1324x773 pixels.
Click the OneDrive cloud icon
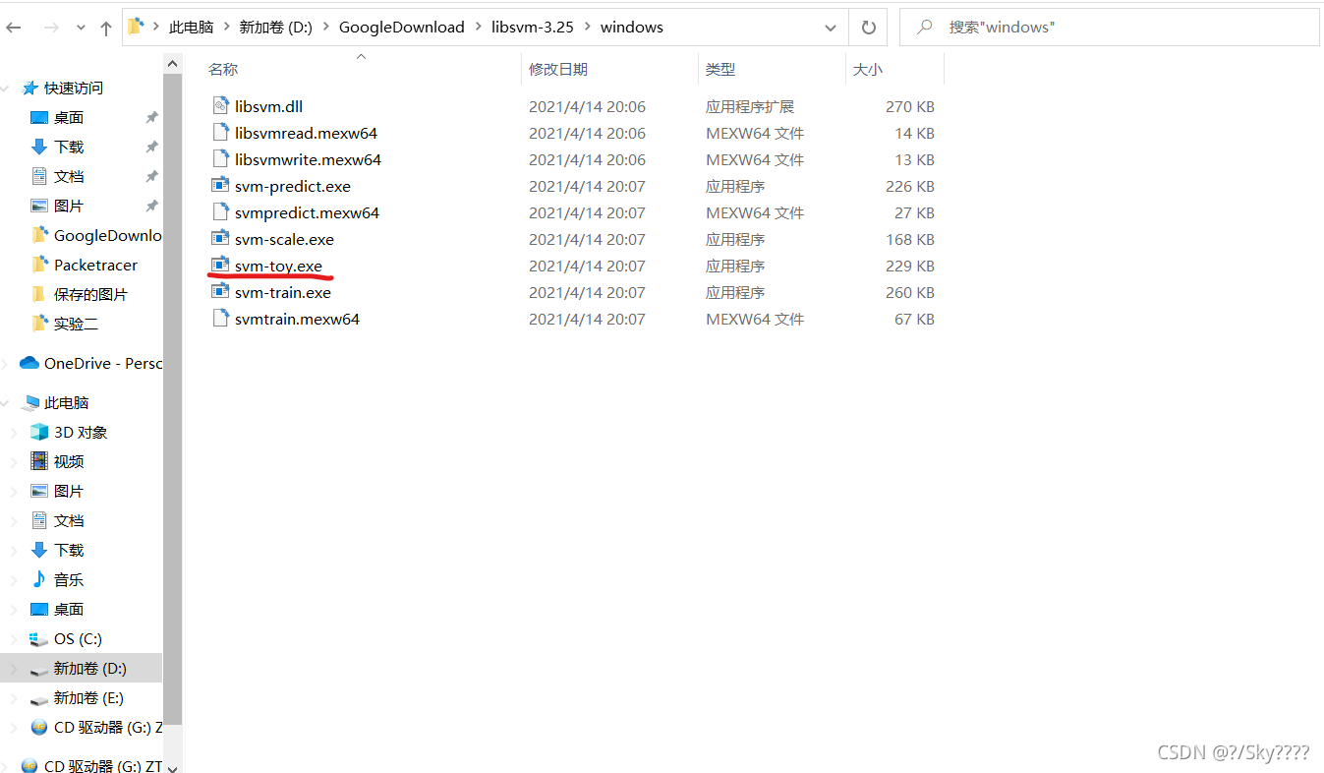pos(29,363)
